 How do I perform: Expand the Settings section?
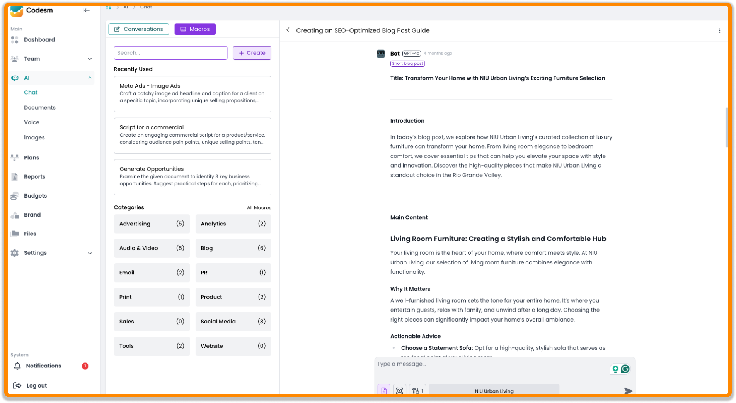click(90, 253)
